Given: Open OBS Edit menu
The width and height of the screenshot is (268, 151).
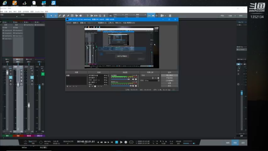Looking at the screenshot, I should tap(76, 23).
